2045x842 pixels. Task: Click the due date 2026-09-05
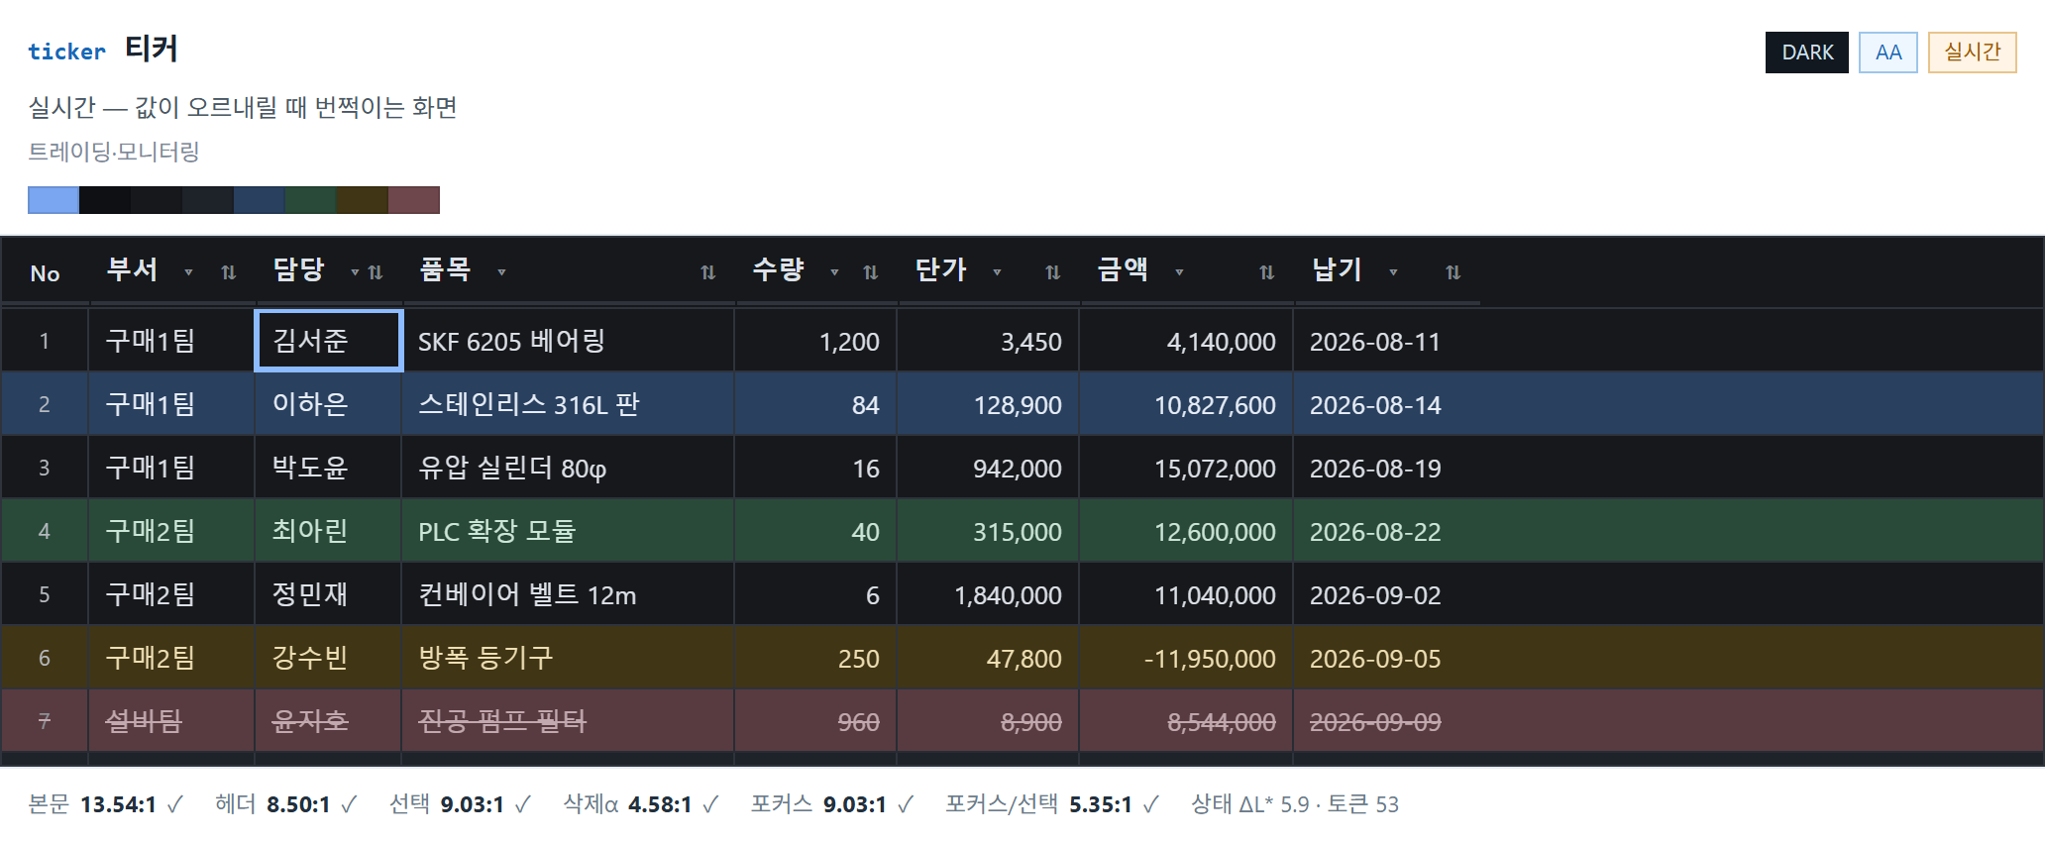(x=1375, y=659)
